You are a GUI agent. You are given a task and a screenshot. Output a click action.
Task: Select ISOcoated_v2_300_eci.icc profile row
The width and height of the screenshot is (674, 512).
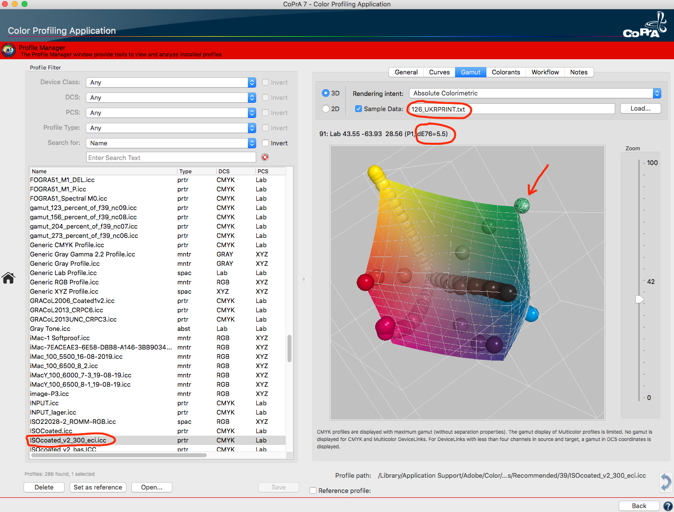coord(157,440)
